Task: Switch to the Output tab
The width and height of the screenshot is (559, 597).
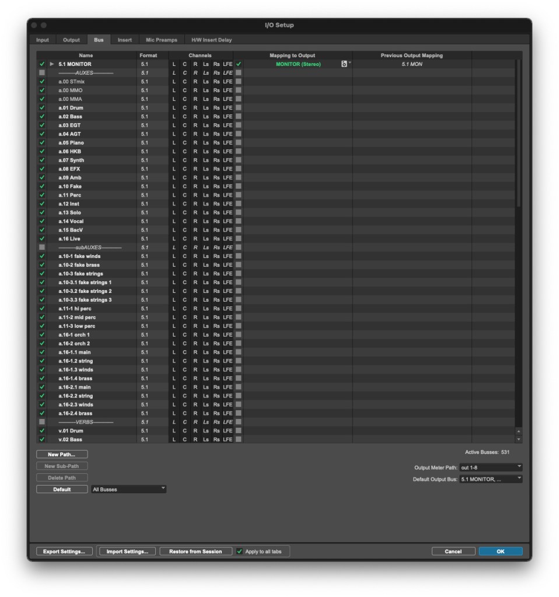Action: pyautogui.click(x=71, y=40)
